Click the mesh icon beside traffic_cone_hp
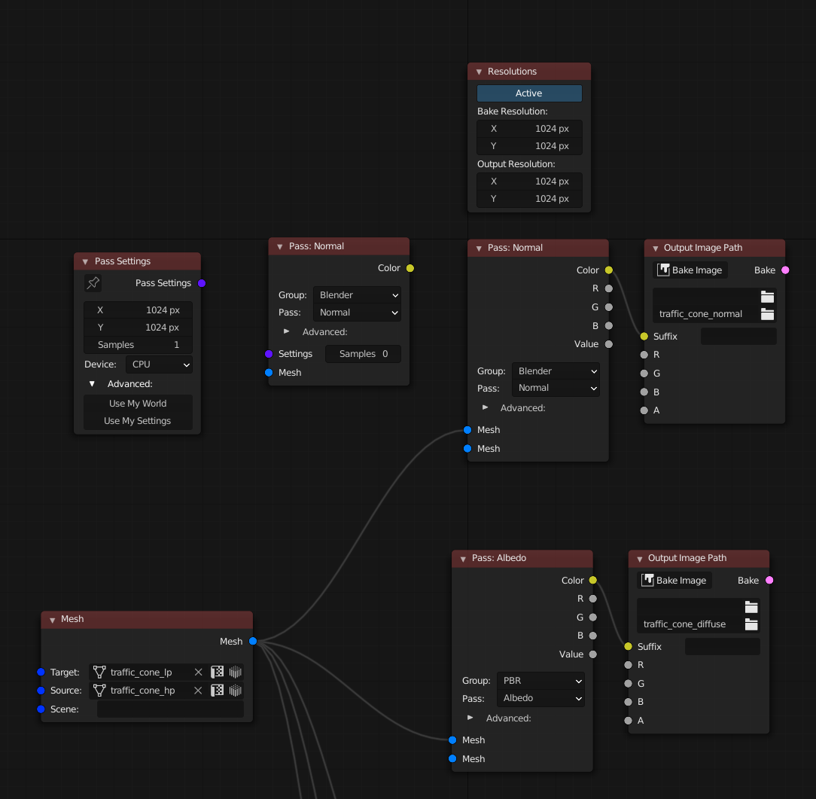This screenshot has height=799, width=816. coord(99,691)
